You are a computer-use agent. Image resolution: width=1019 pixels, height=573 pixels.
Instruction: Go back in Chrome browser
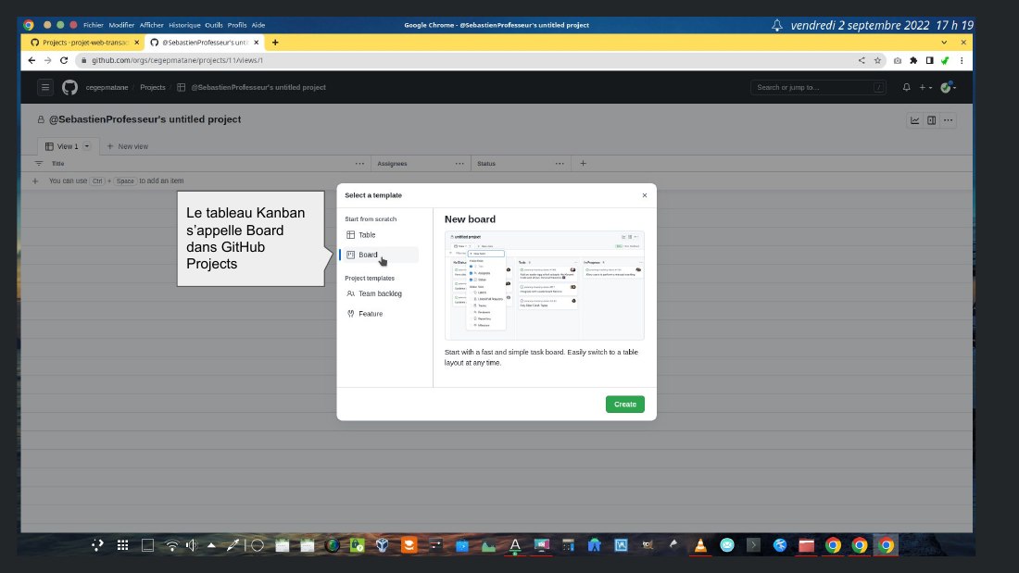(x=31, y=60)
